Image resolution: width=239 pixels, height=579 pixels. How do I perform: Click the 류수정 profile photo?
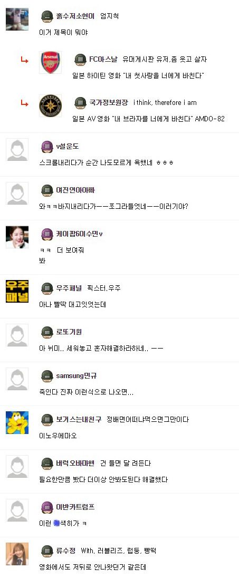click(17, 554)
